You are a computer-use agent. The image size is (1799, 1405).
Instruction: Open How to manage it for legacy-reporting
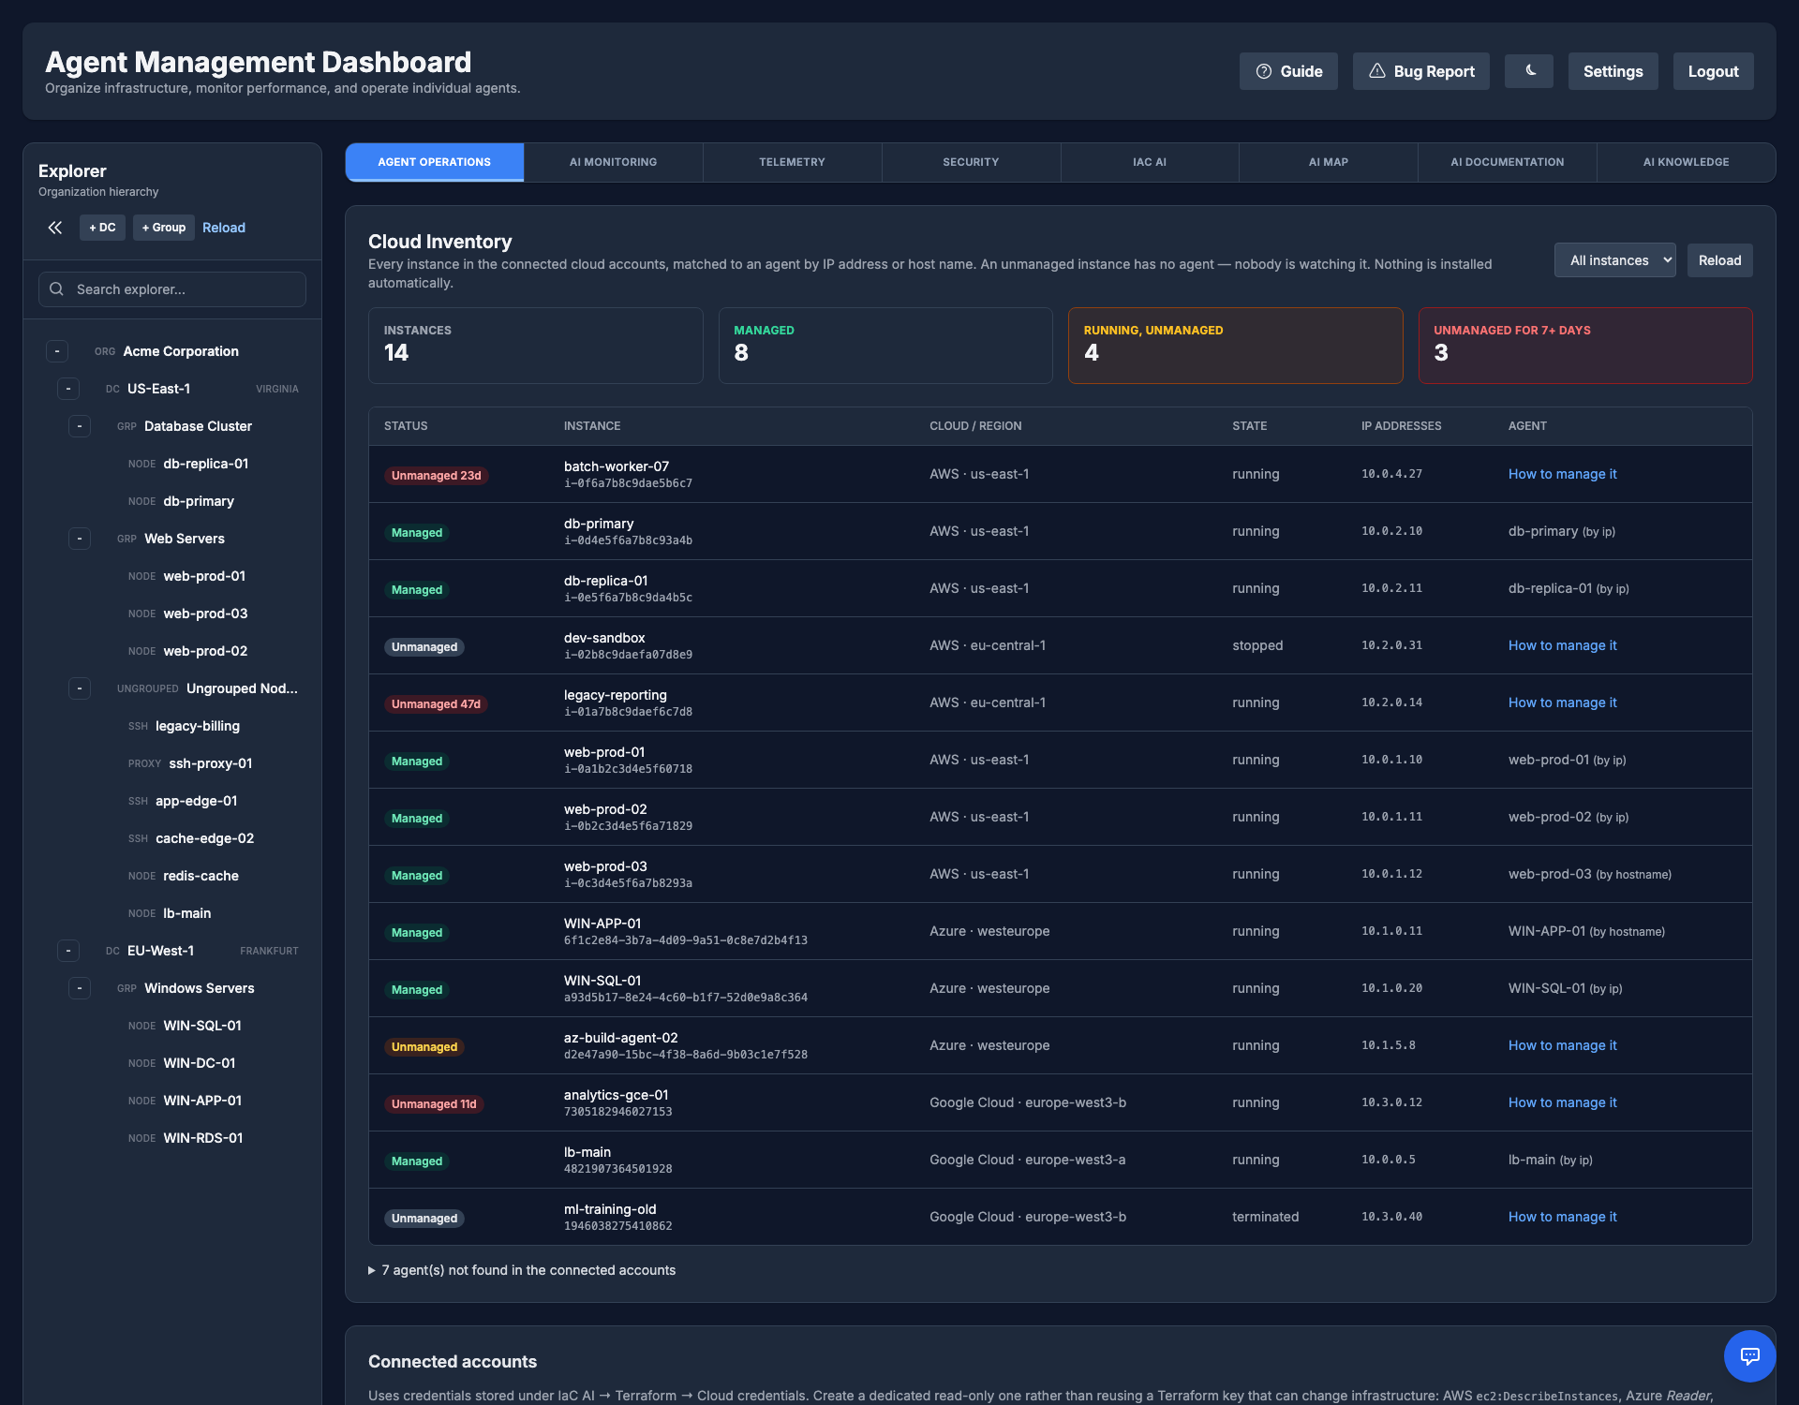[x=1562, y=702]
